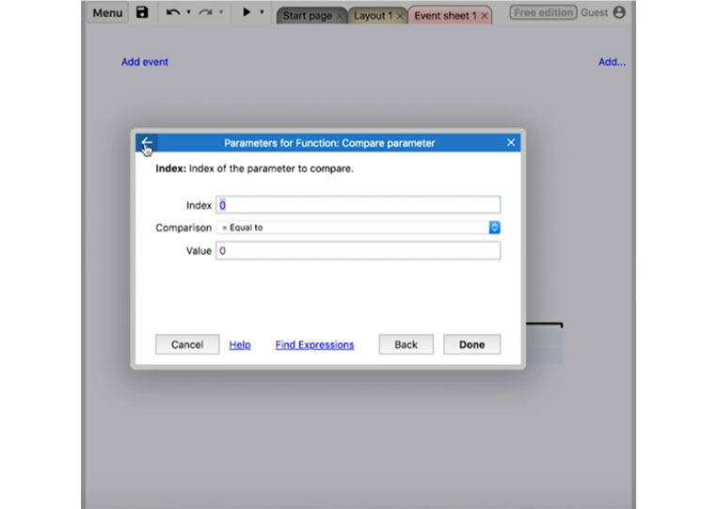Viewport: 718px width, 509px height.
Task: Click the redo arrow icon
Action: pyautogui.click(x=205, y=12)
